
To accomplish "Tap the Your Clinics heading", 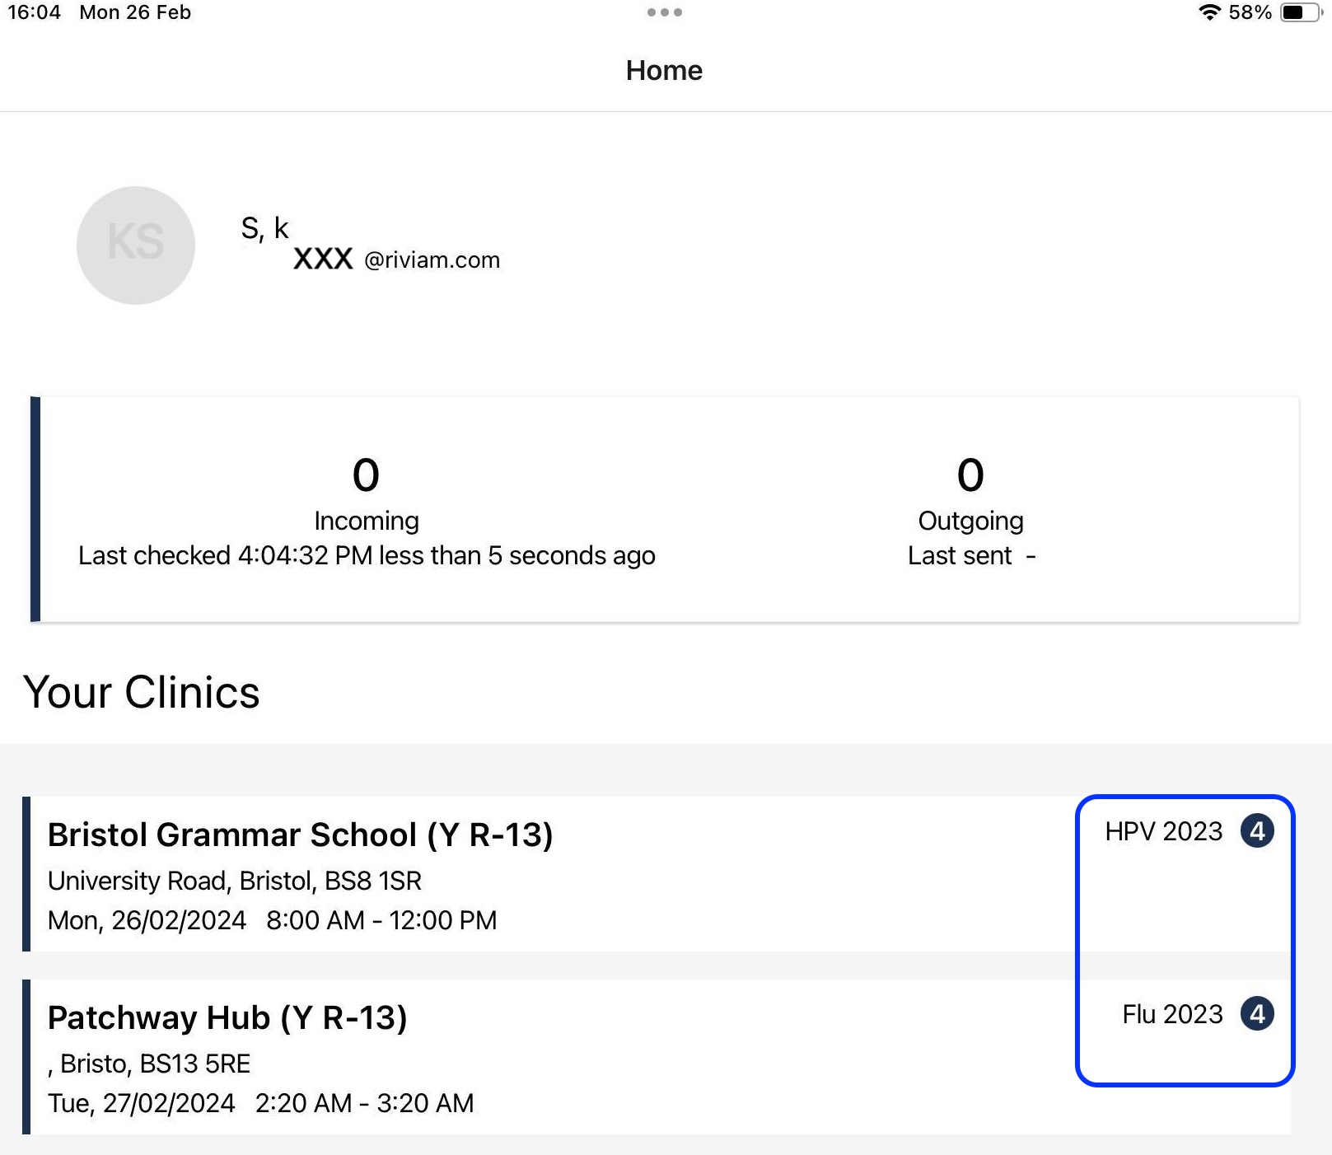I will (x=142, y=692).
